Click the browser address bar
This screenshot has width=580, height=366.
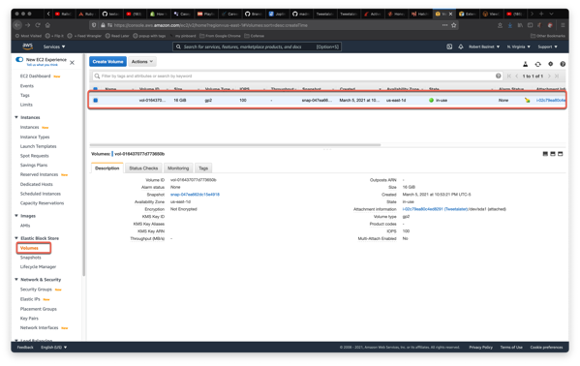coord(274,25)
